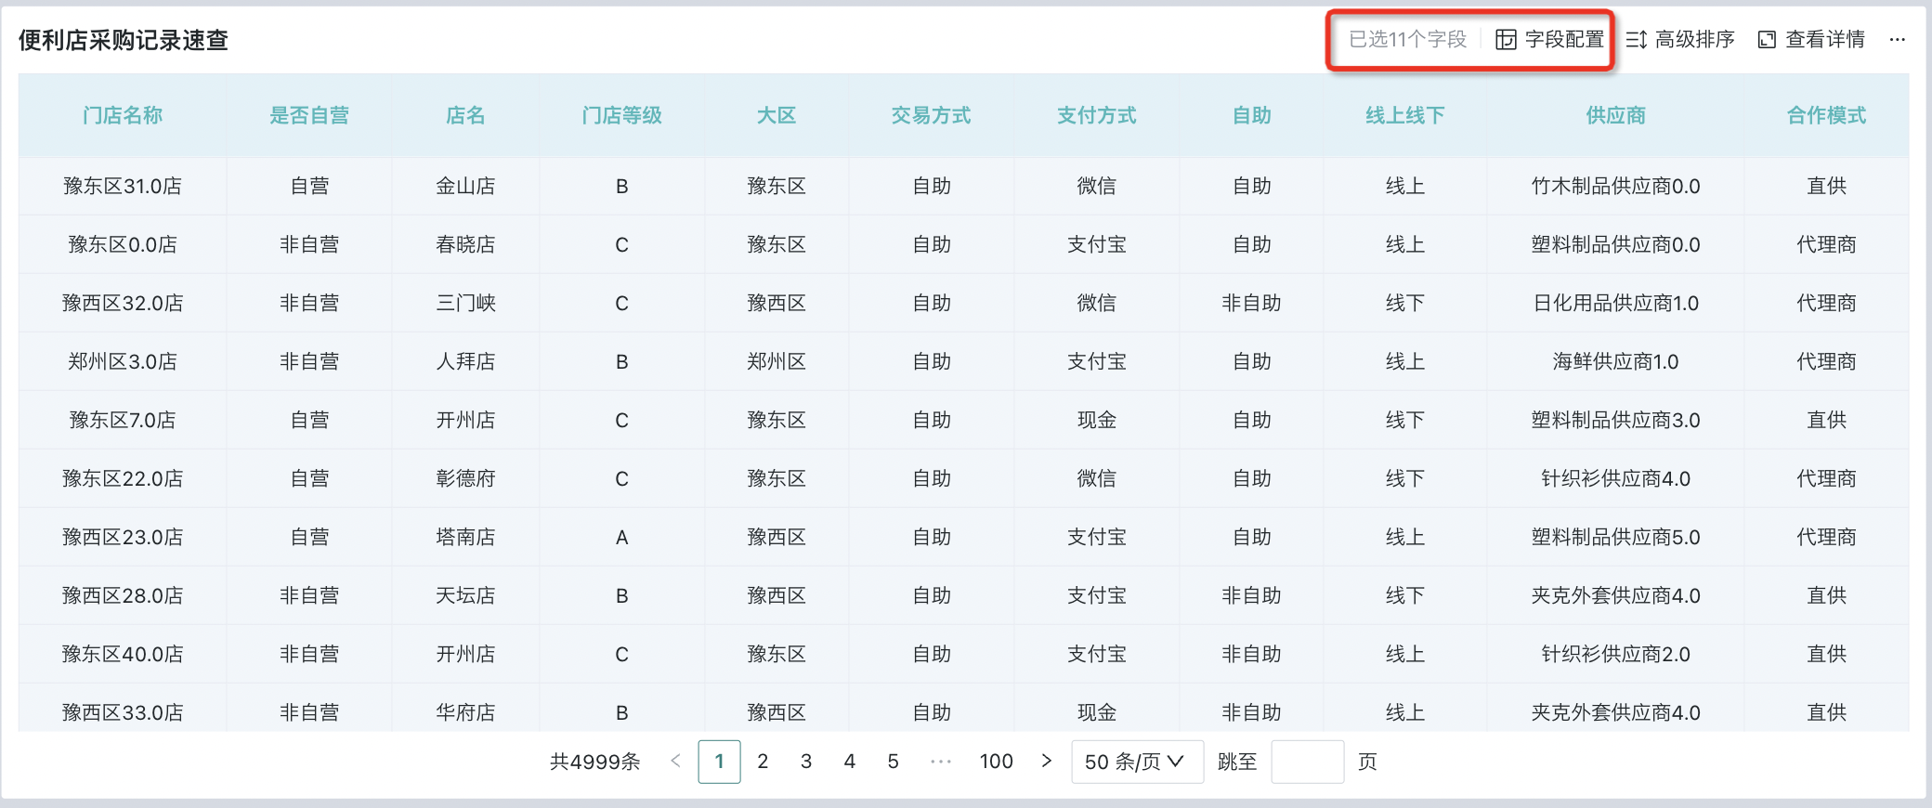Go to page 3
This screenshot has height=808, width=1932.
pos(806,762)
